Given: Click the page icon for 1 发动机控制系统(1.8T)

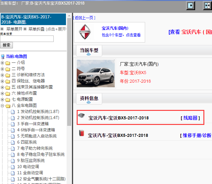Looking at the screenshot, I should tap(13, 112).
